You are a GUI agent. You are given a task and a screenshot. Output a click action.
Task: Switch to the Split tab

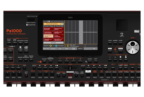click(x=67, y=49)
